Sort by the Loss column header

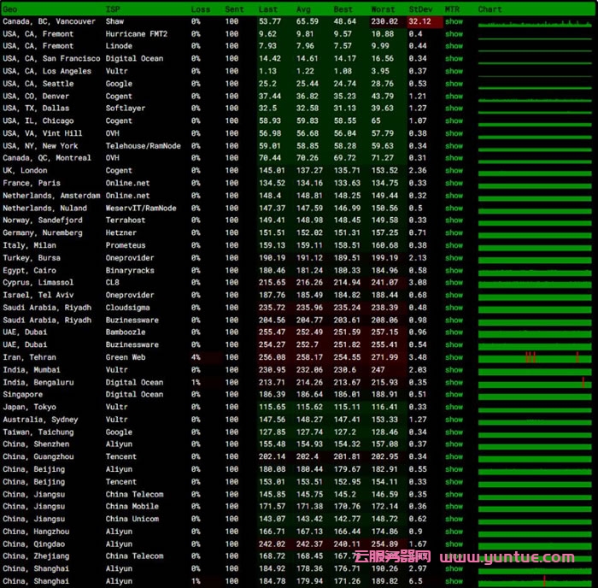pyautogui.click(x=200, y=9)
